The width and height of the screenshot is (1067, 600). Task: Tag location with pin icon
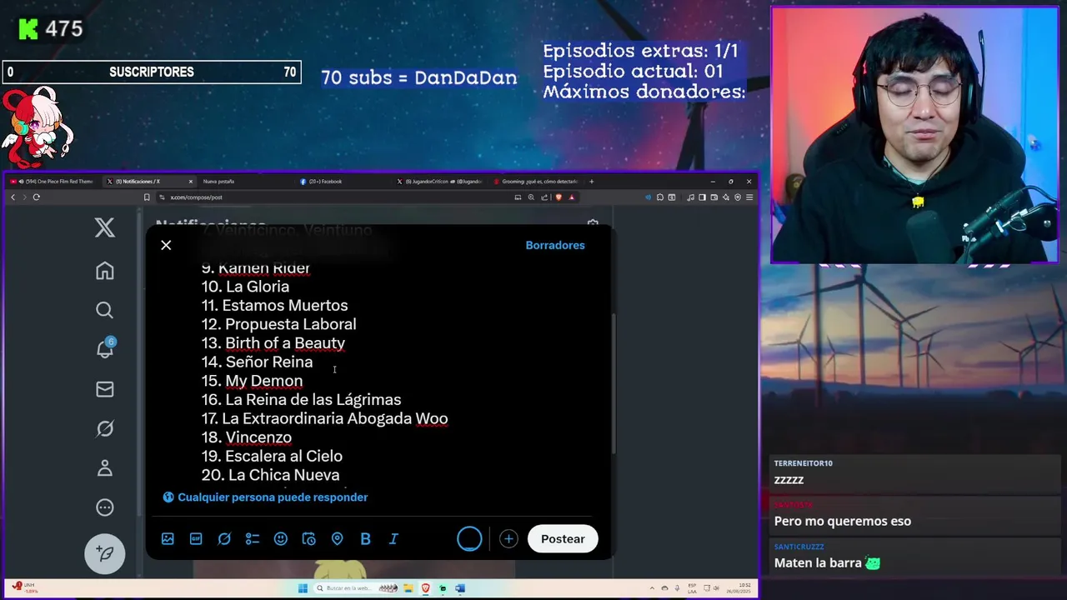point(337,539)
